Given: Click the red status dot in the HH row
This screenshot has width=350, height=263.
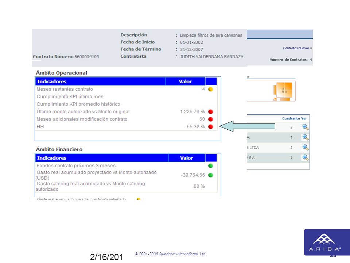Looking at the screenshot, I should pos(210,127).
